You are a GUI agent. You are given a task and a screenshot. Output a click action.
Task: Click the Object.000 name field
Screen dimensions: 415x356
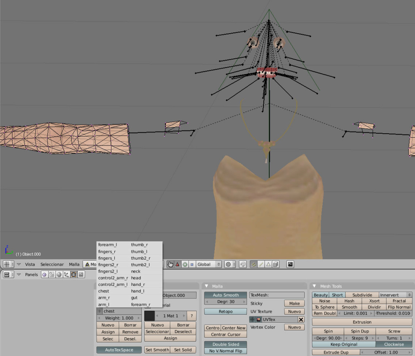tap(179, 295)
